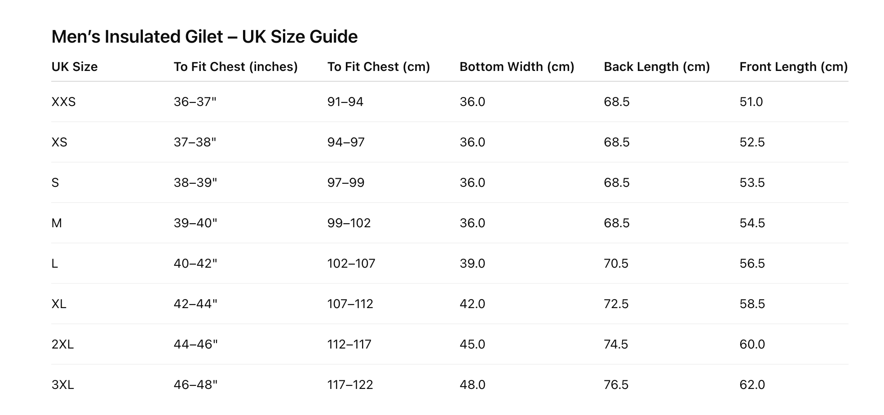Click the size guide title heading

(204, 37)
